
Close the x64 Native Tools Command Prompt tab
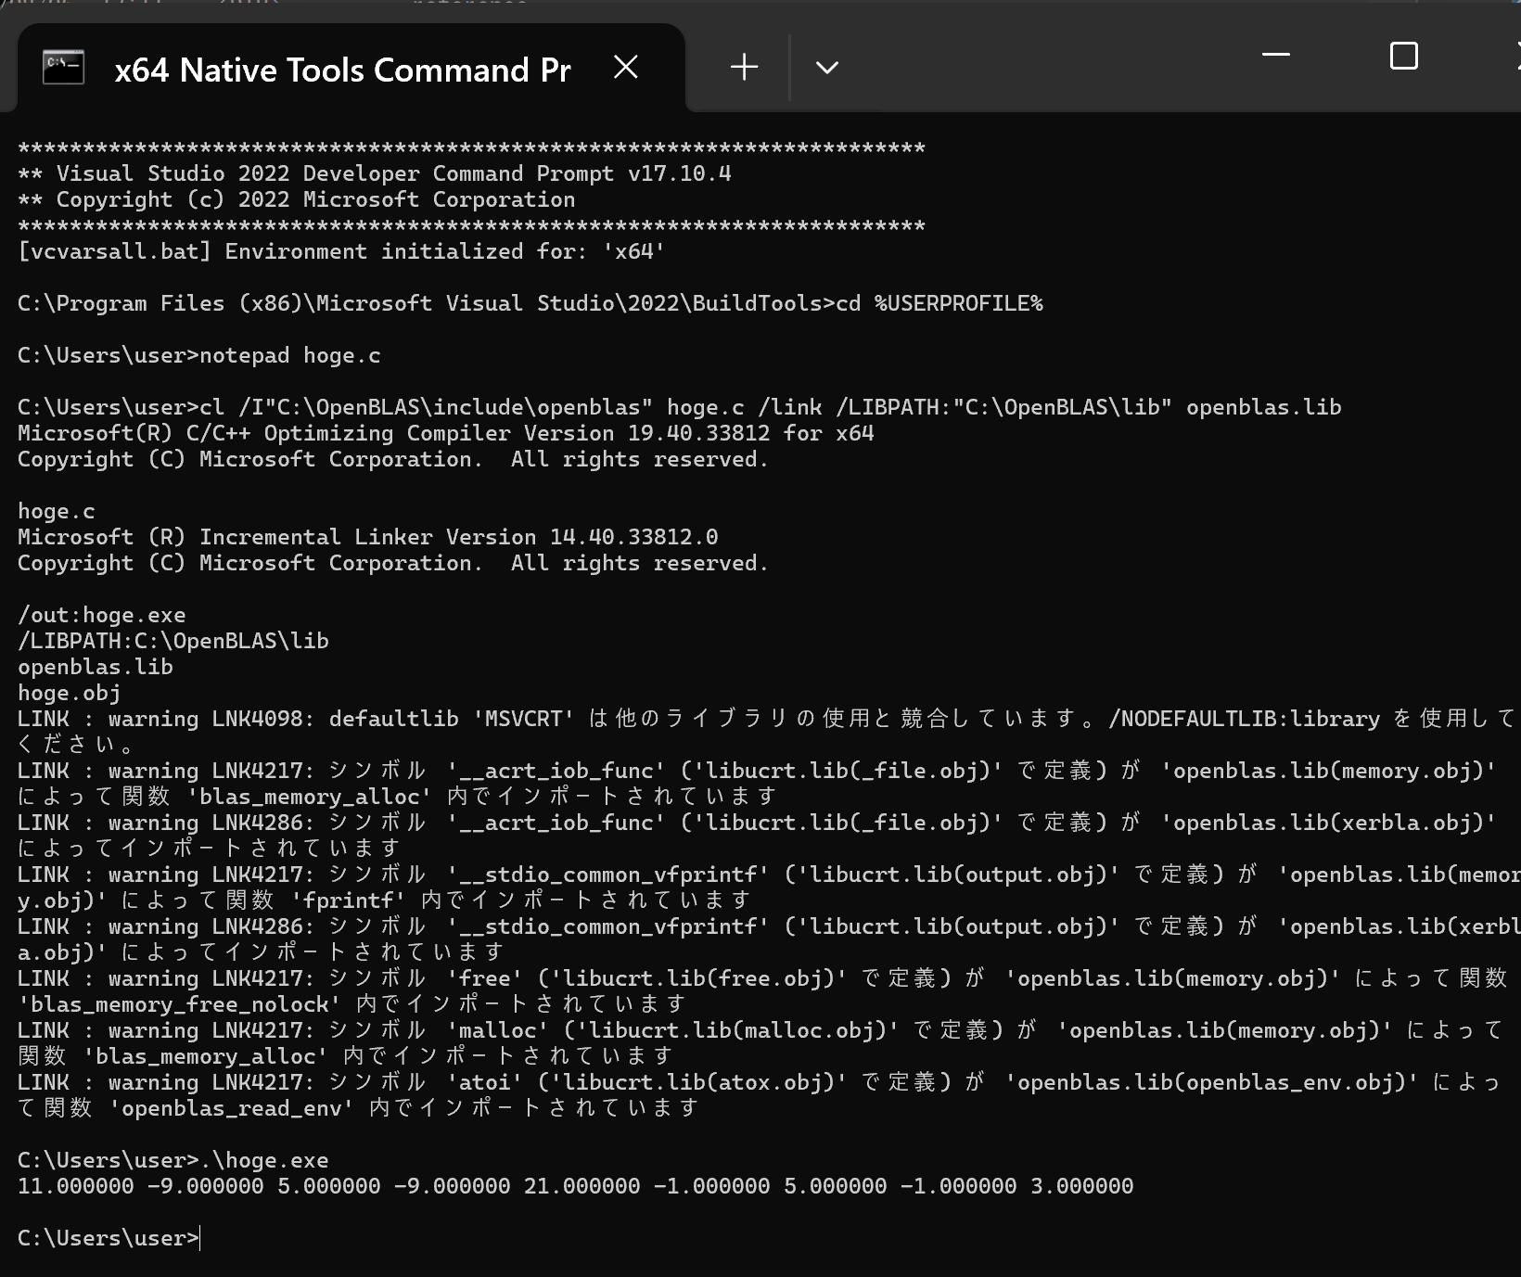pos(626,67)
